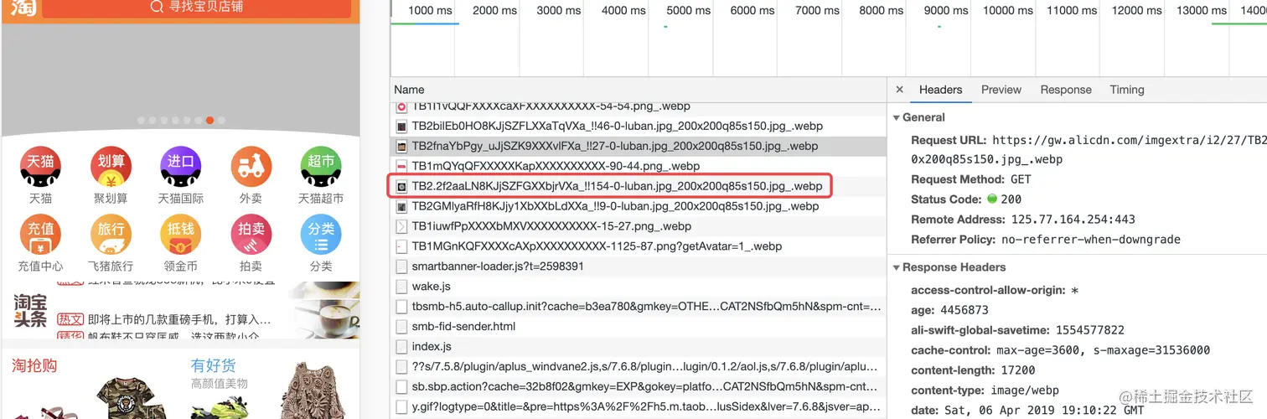1267x419 pixels.
Task: Select the ??s/7.5.8/plugin/aplus_windvane2.js request
Action: point(639,367)
